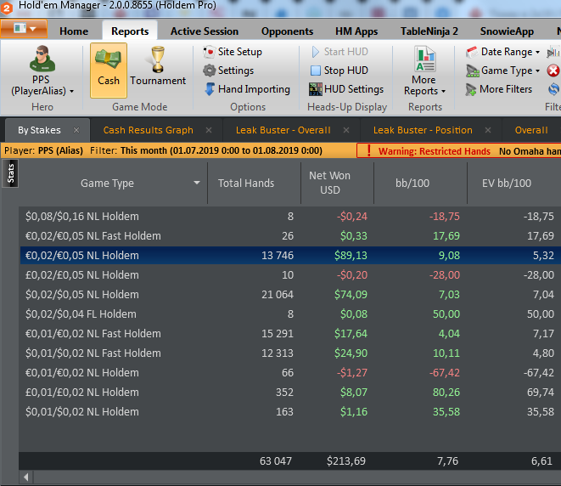This screenshot has width=561, height=486.
Task: Click blue refresh icon in Filters group
Action: point(553,89)
